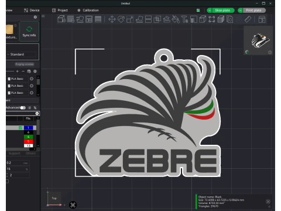Viewport: 281px width, 211px height.
Task: Open the Mesh boolean tool
Action: pyautogui.click(x=157, y=19)
